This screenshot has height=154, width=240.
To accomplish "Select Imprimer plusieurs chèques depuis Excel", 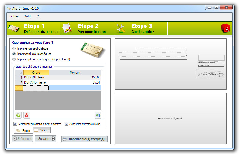I will click(14, 59).
